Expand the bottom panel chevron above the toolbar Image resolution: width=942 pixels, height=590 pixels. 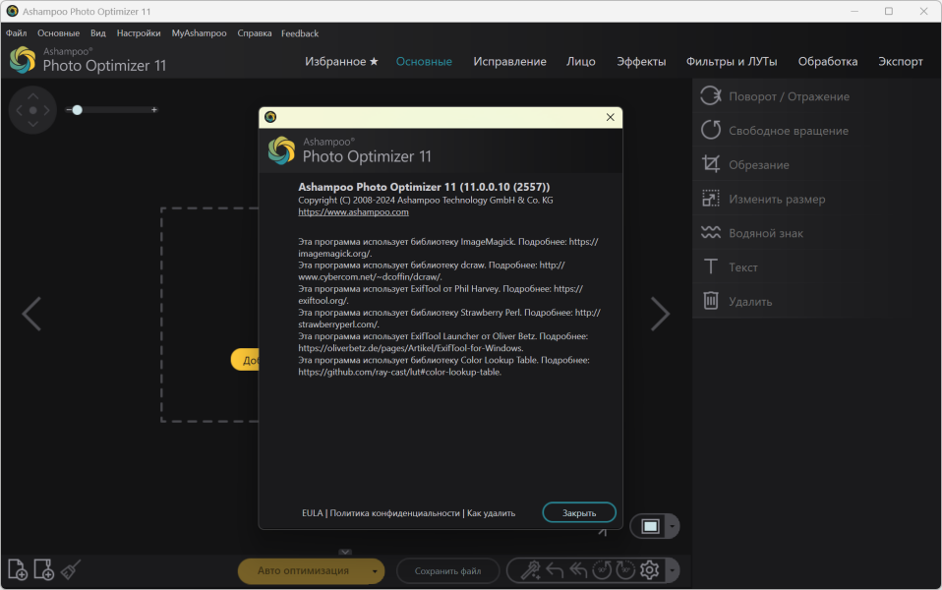click(x=345, y=552)
